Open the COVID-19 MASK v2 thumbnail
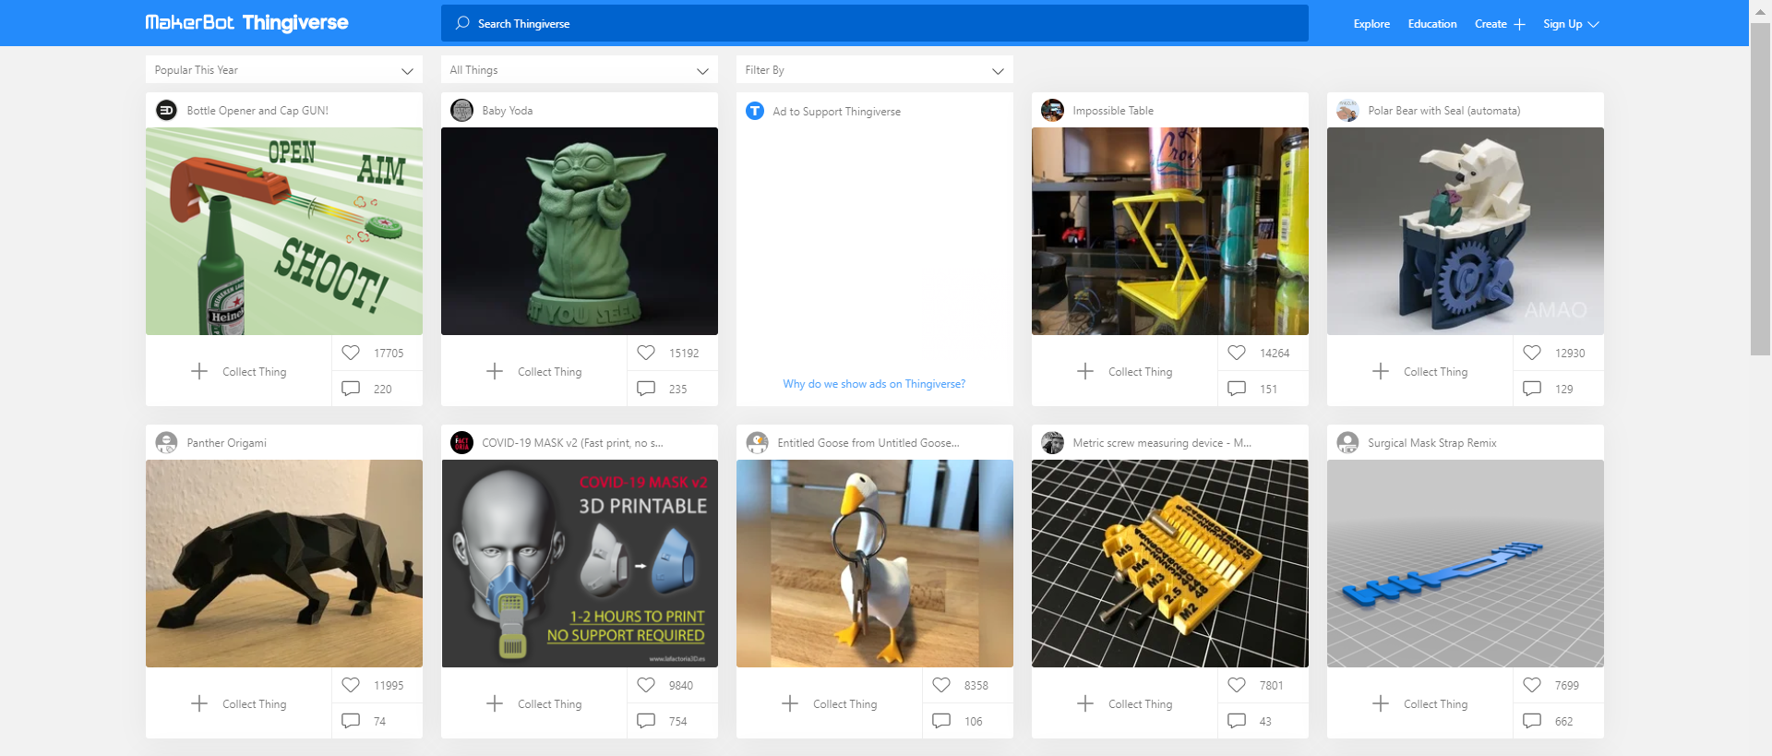 [x=580, y=563]
